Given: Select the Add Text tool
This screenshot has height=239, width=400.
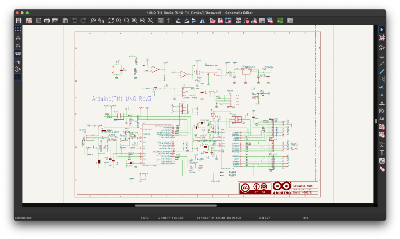Looking at the screenshot, I should (x=382, y=153).
